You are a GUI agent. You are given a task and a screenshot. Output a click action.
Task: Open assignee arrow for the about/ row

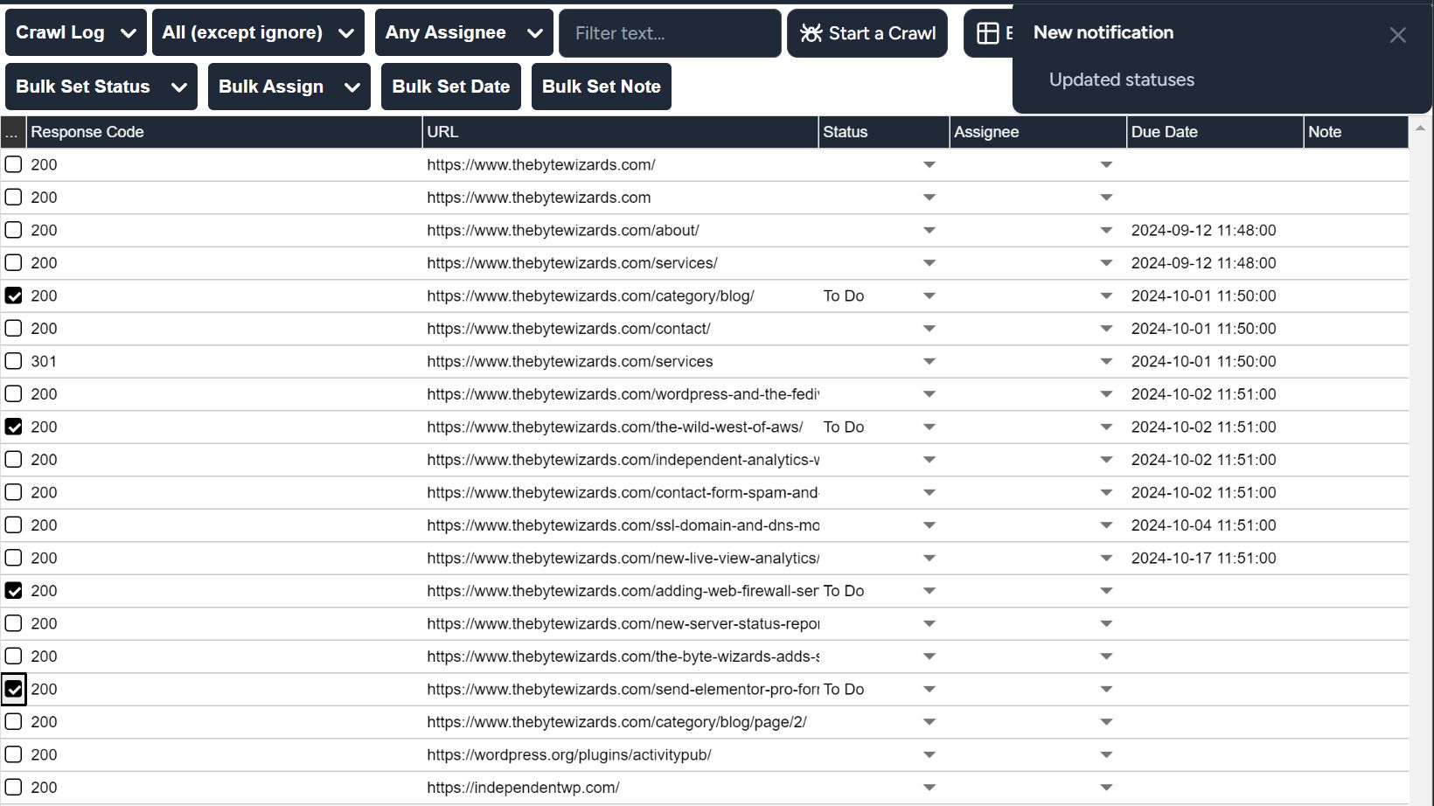(x=1106, y=231)
